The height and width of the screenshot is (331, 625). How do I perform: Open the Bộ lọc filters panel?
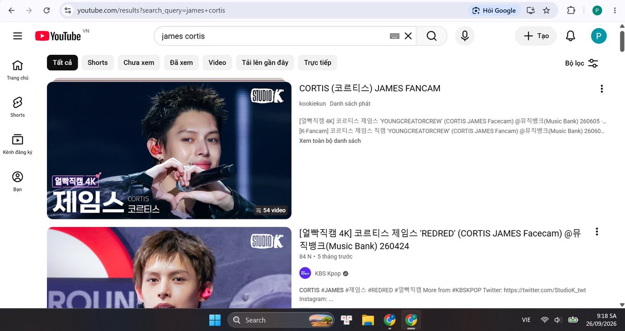(582, 63)
